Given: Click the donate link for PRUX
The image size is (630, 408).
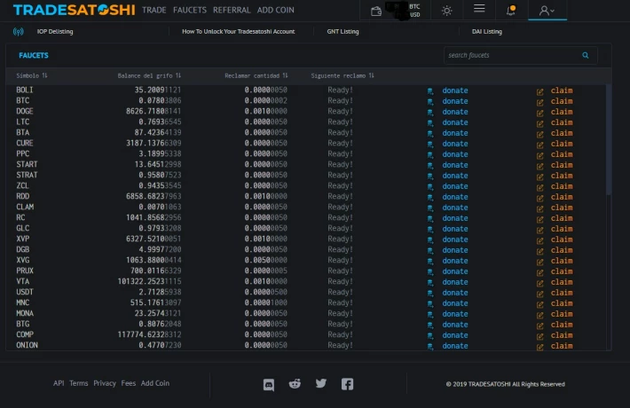Looking at the screenshot, I should coord(455,271).
